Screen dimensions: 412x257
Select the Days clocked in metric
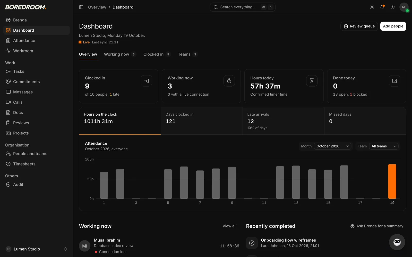[x=202, y=121]
